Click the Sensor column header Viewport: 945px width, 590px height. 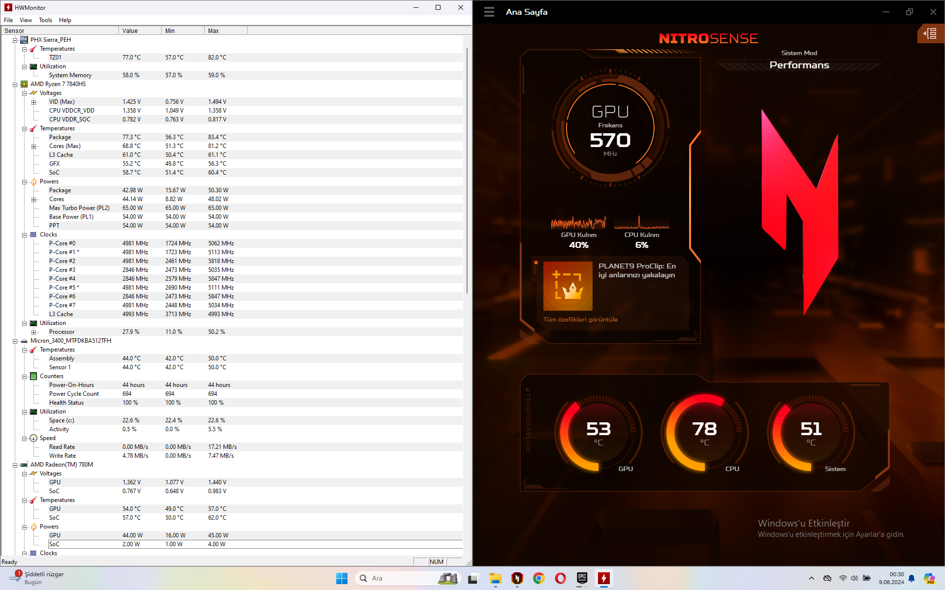[60, 30]
